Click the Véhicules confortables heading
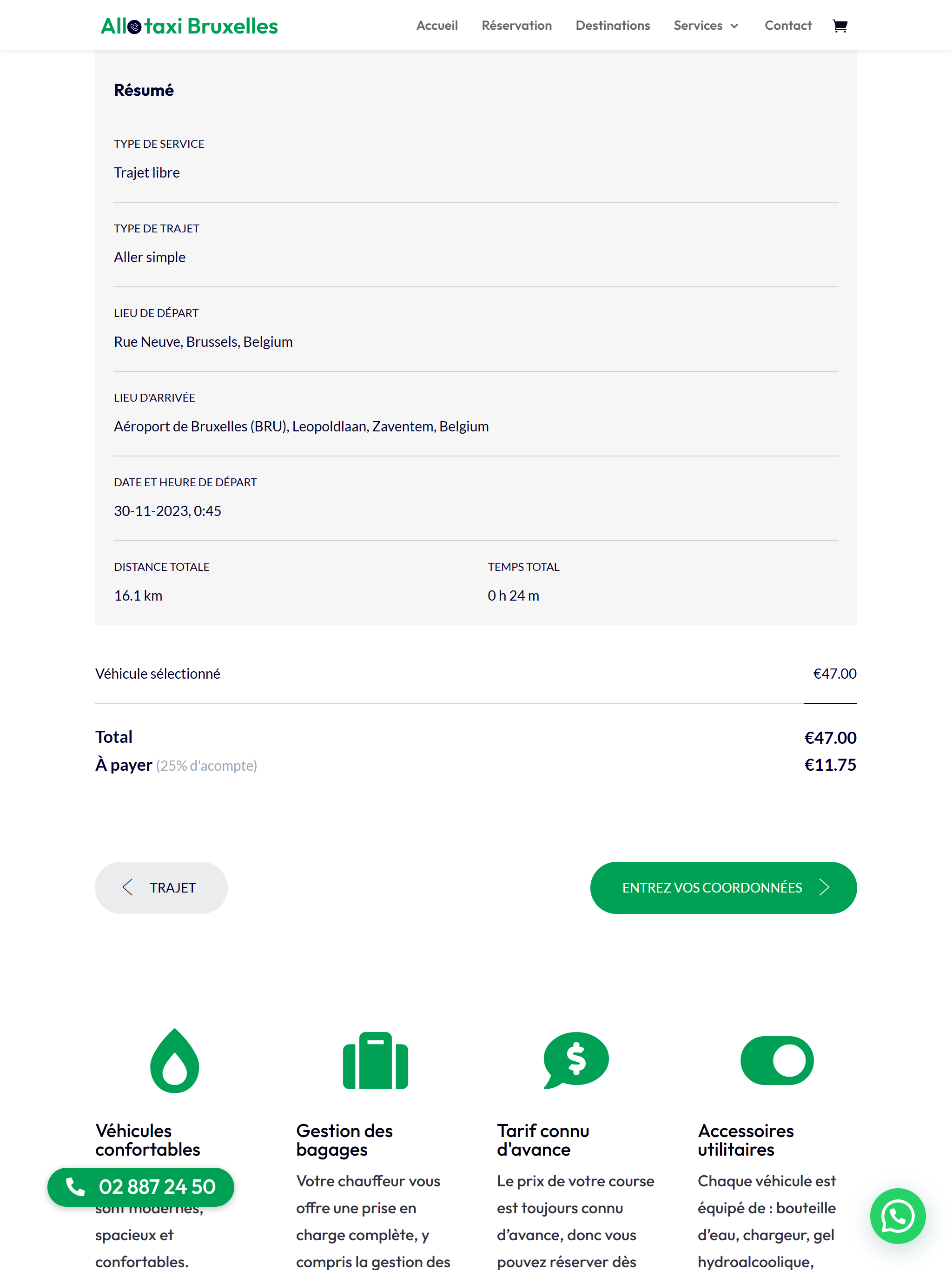Screen dimensions: 952x1270 click(147, 1140)
